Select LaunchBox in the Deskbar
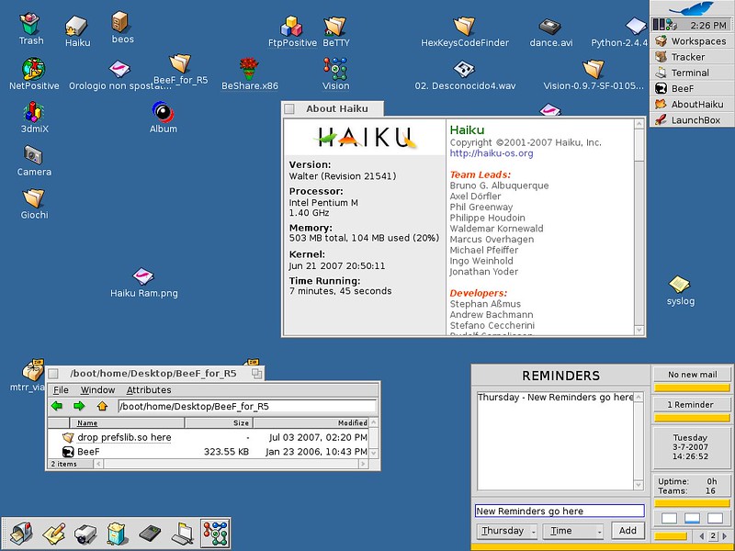The image size is (735, 551). (692, 120)
